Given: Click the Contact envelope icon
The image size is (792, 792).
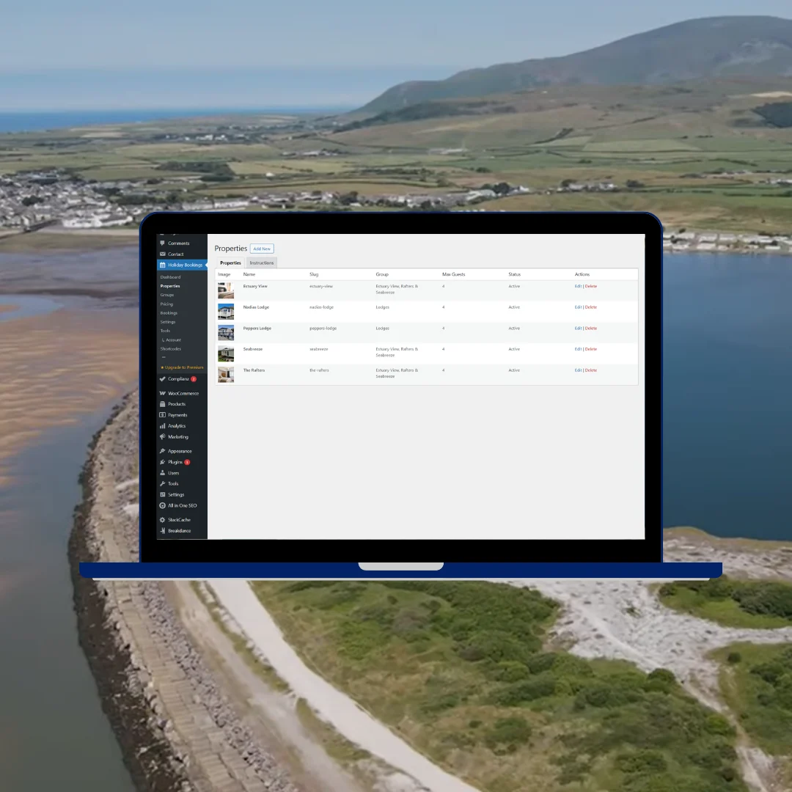Looking at the screenshot, I should tap(163, 254).
